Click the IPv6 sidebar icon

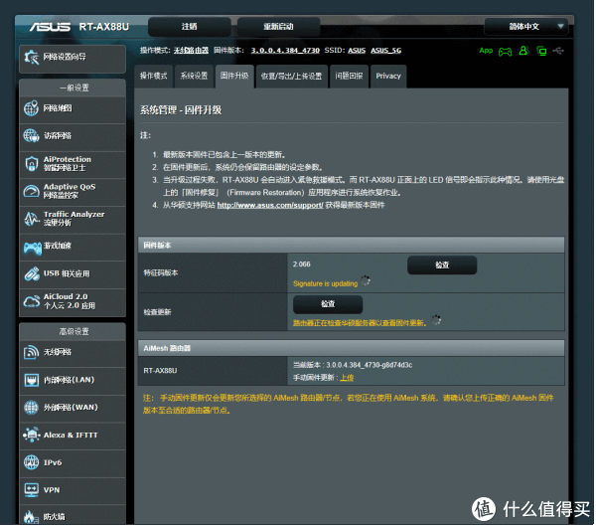31,463
